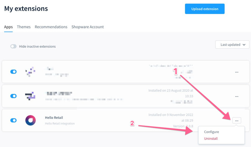The height and width of the screenshot is (147, 251).
Task: Click the first extension's pixelated logo icon
Action: point(30,71)
